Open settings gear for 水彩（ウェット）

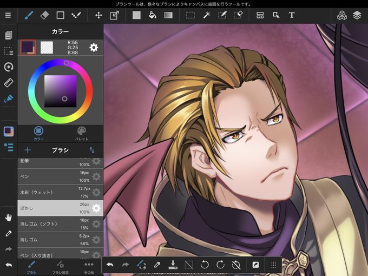click(x=96, y=193)
